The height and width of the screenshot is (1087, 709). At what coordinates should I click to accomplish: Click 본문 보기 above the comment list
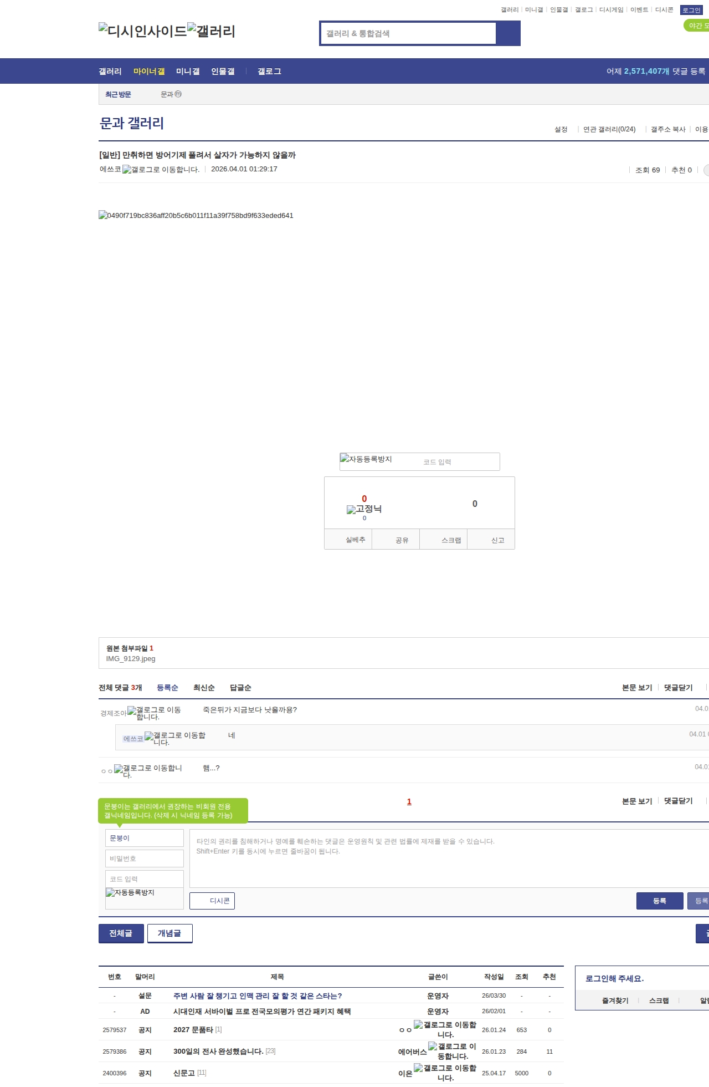click(x=637, y=688)
